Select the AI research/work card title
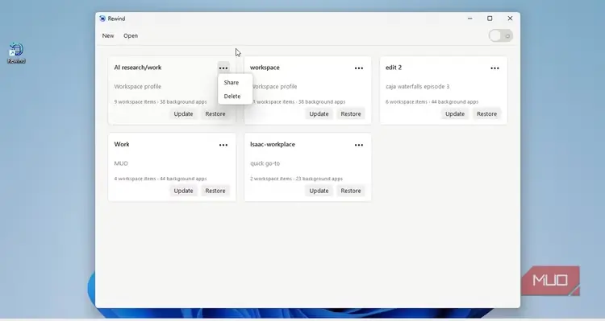 [138, 68]
